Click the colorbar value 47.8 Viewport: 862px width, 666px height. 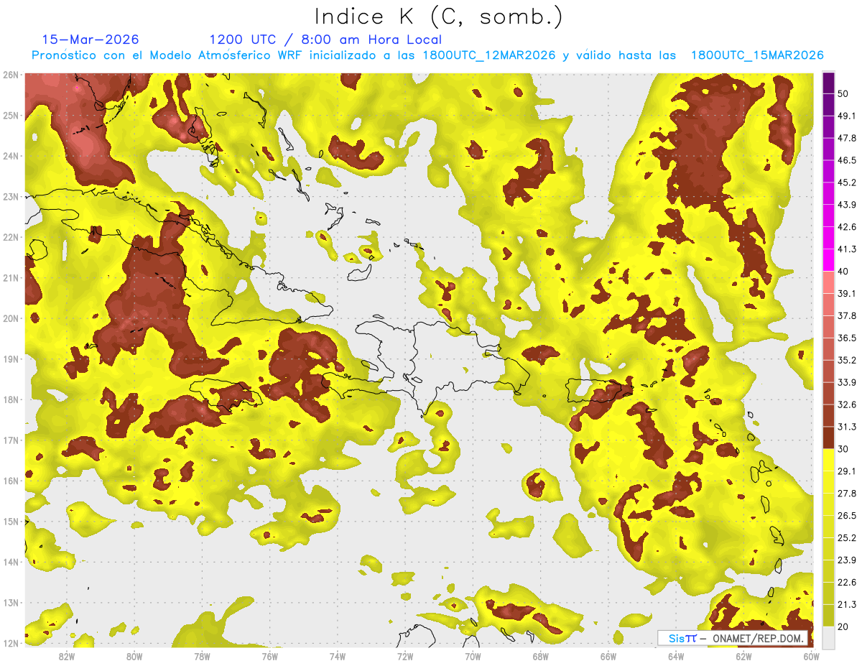point(846,138)
